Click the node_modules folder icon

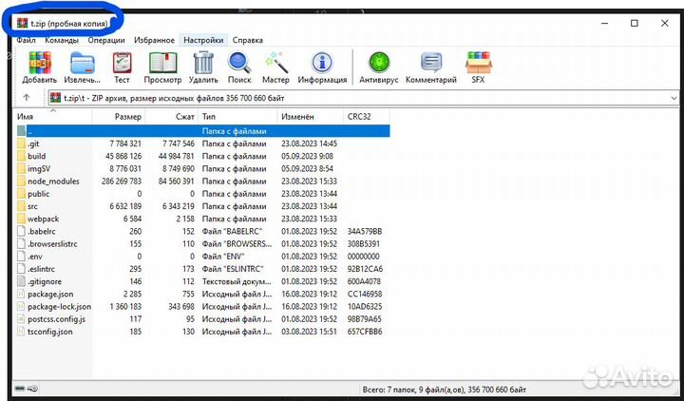21,181
